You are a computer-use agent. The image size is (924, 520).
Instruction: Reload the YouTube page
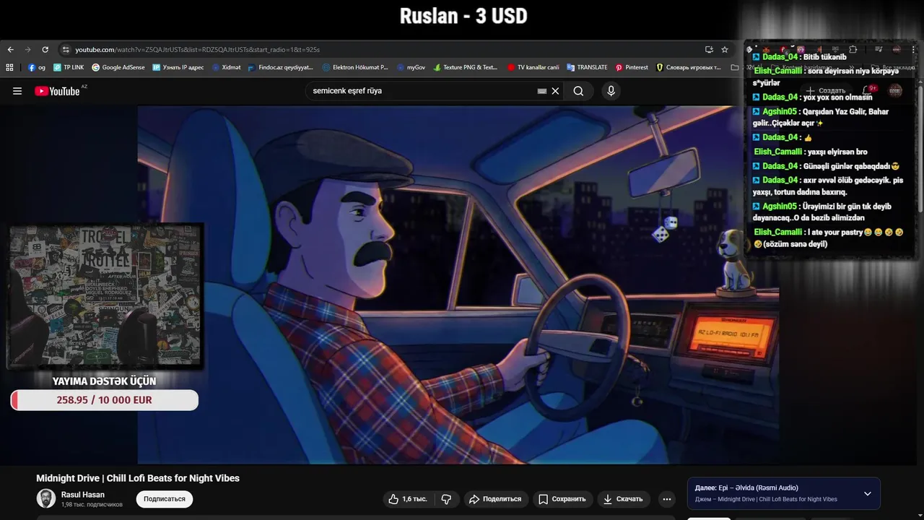point(45,50)
